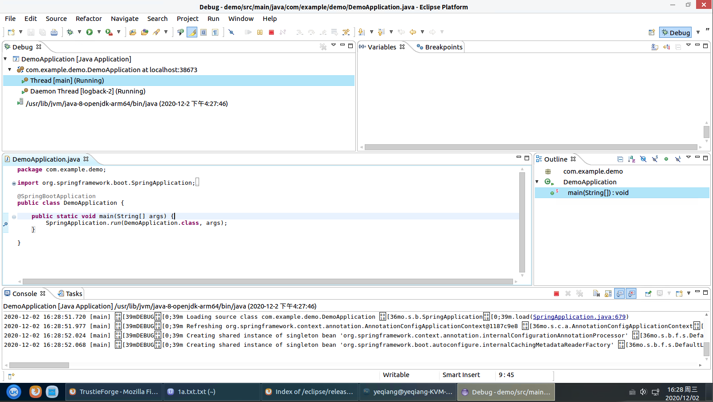Open the Open Perspective icon
The height and width of the screenshot is (402, 713).
[x=652, y=32]
